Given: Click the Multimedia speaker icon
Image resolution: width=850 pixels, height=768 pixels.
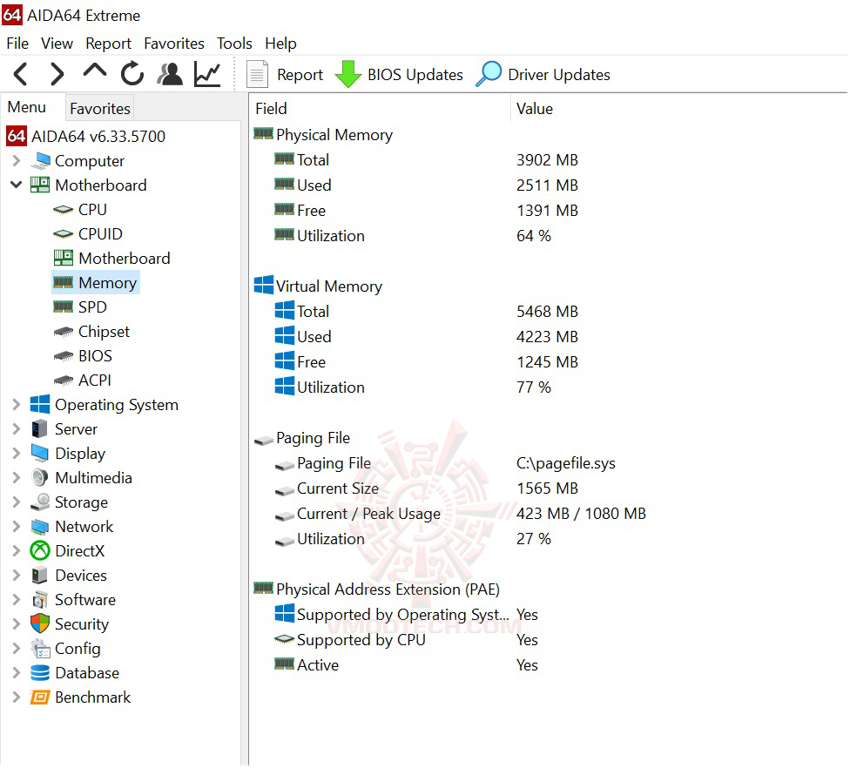Looking at the screenshot, I should [40, 478].
